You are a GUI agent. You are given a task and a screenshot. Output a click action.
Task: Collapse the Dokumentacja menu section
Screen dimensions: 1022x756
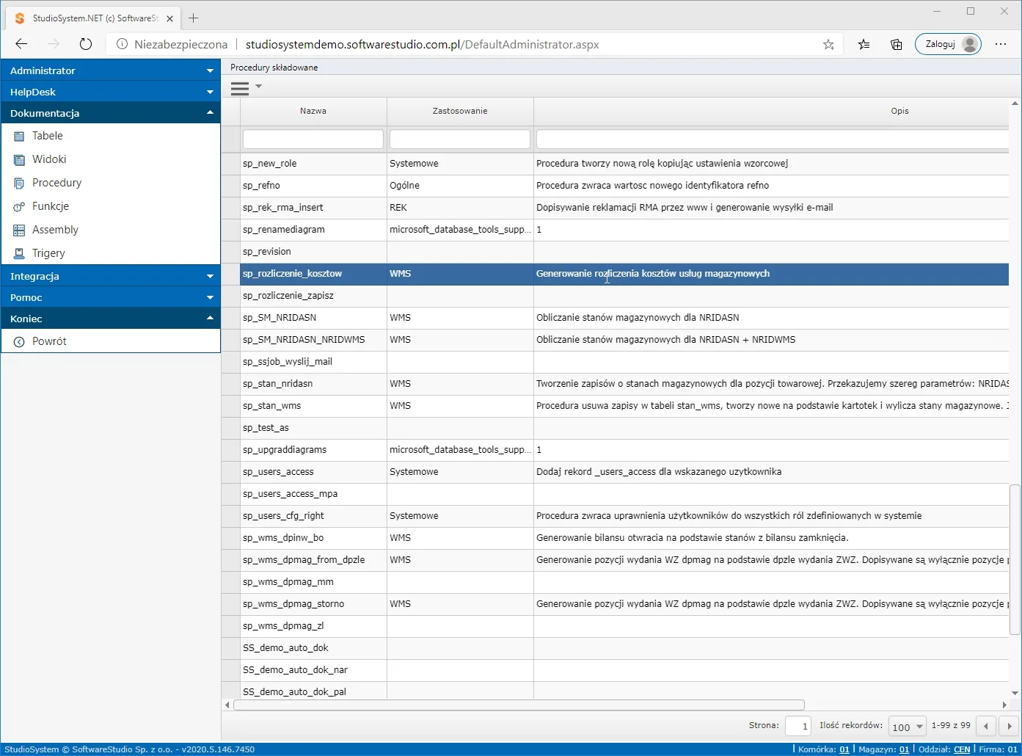coord(111,113)
